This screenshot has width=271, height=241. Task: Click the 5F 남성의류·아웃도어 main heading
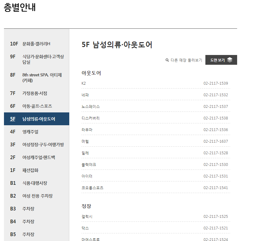[117, 45]
